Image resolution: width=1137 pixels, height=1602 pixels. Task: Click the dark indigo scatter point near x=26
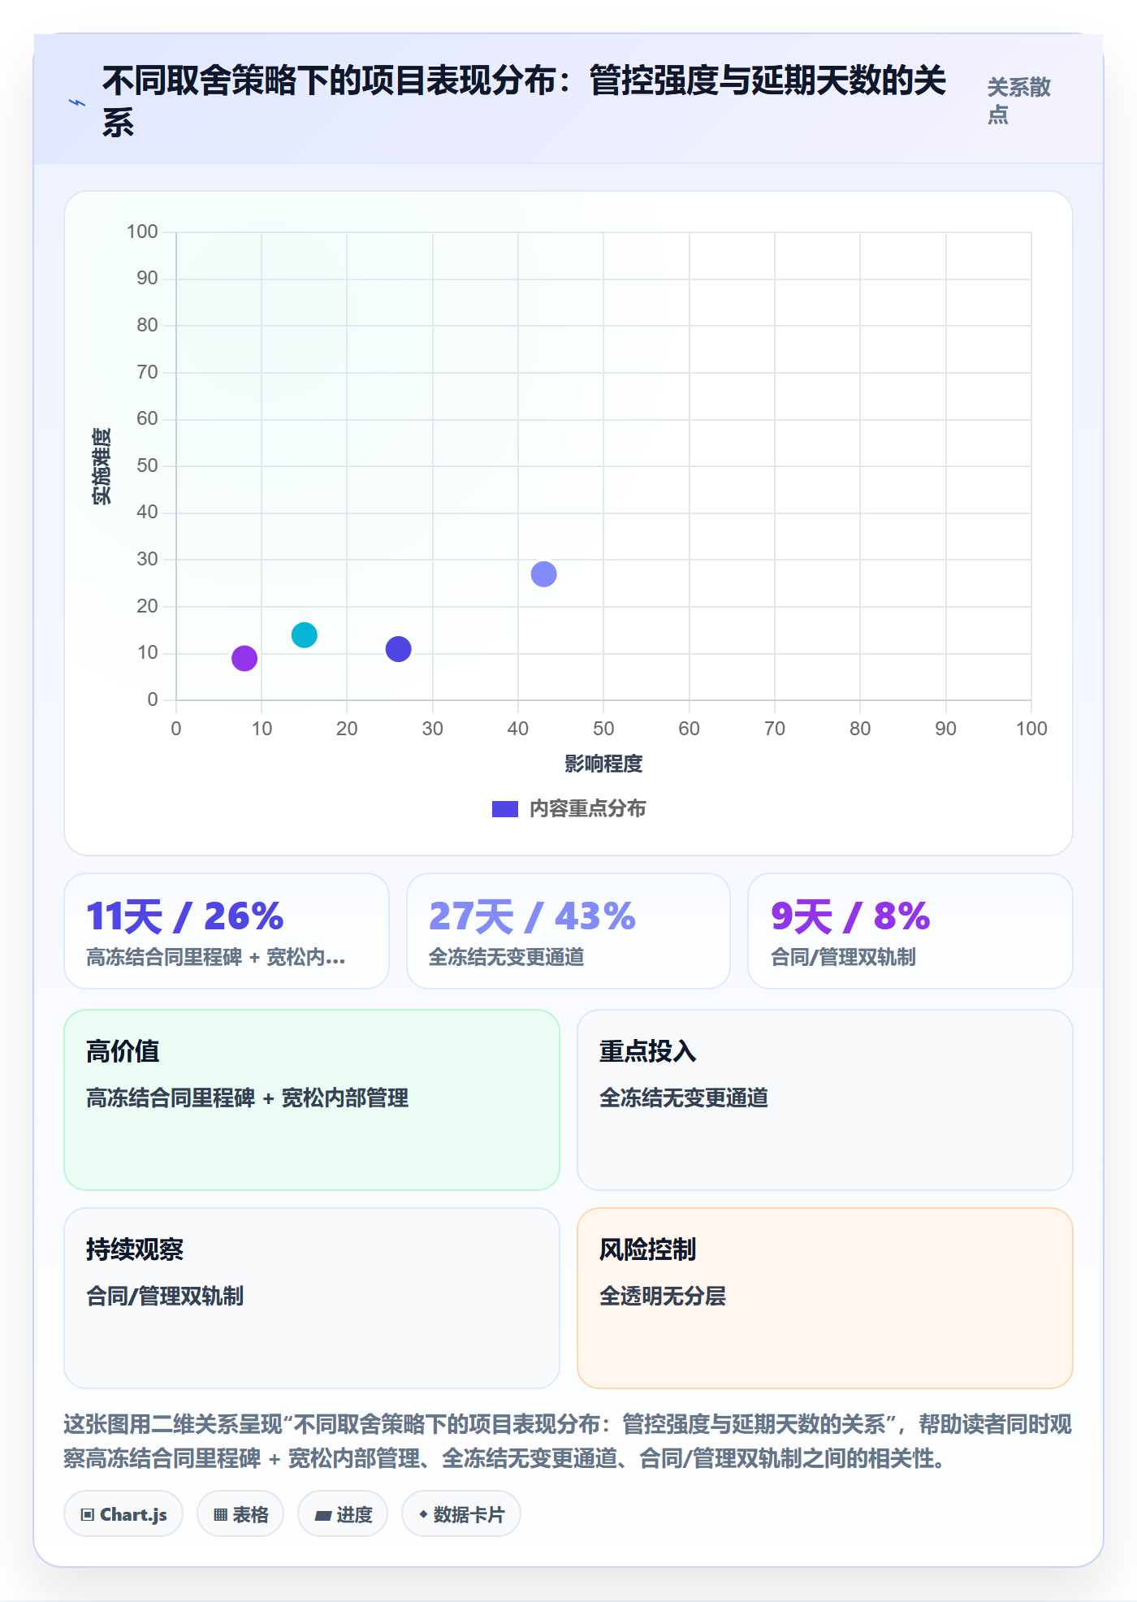(x=398, y=649)
